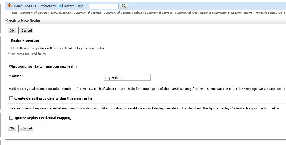286x145 pixels.
Task: Open the Home toolbar link
Action: coord(18,6)
